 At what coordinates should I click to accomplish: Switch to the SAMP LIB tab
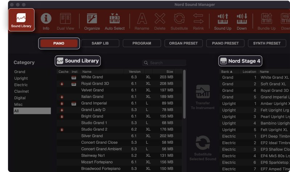coord(100,43)
